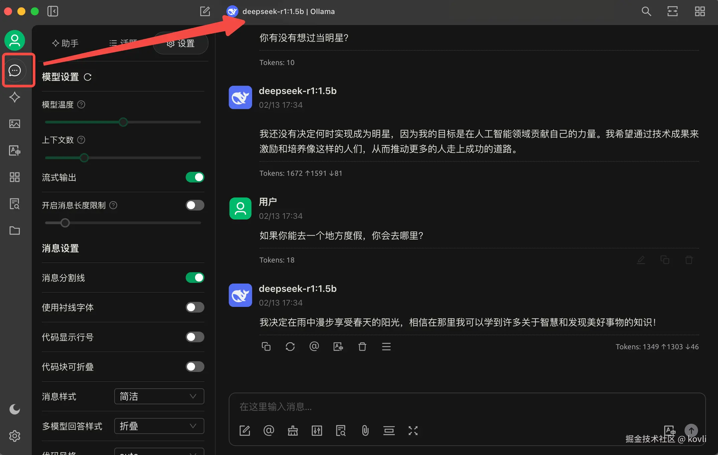Open the knowledge base panel in sidebar
This screenshot has height=455, width=718.
(14, 204)
